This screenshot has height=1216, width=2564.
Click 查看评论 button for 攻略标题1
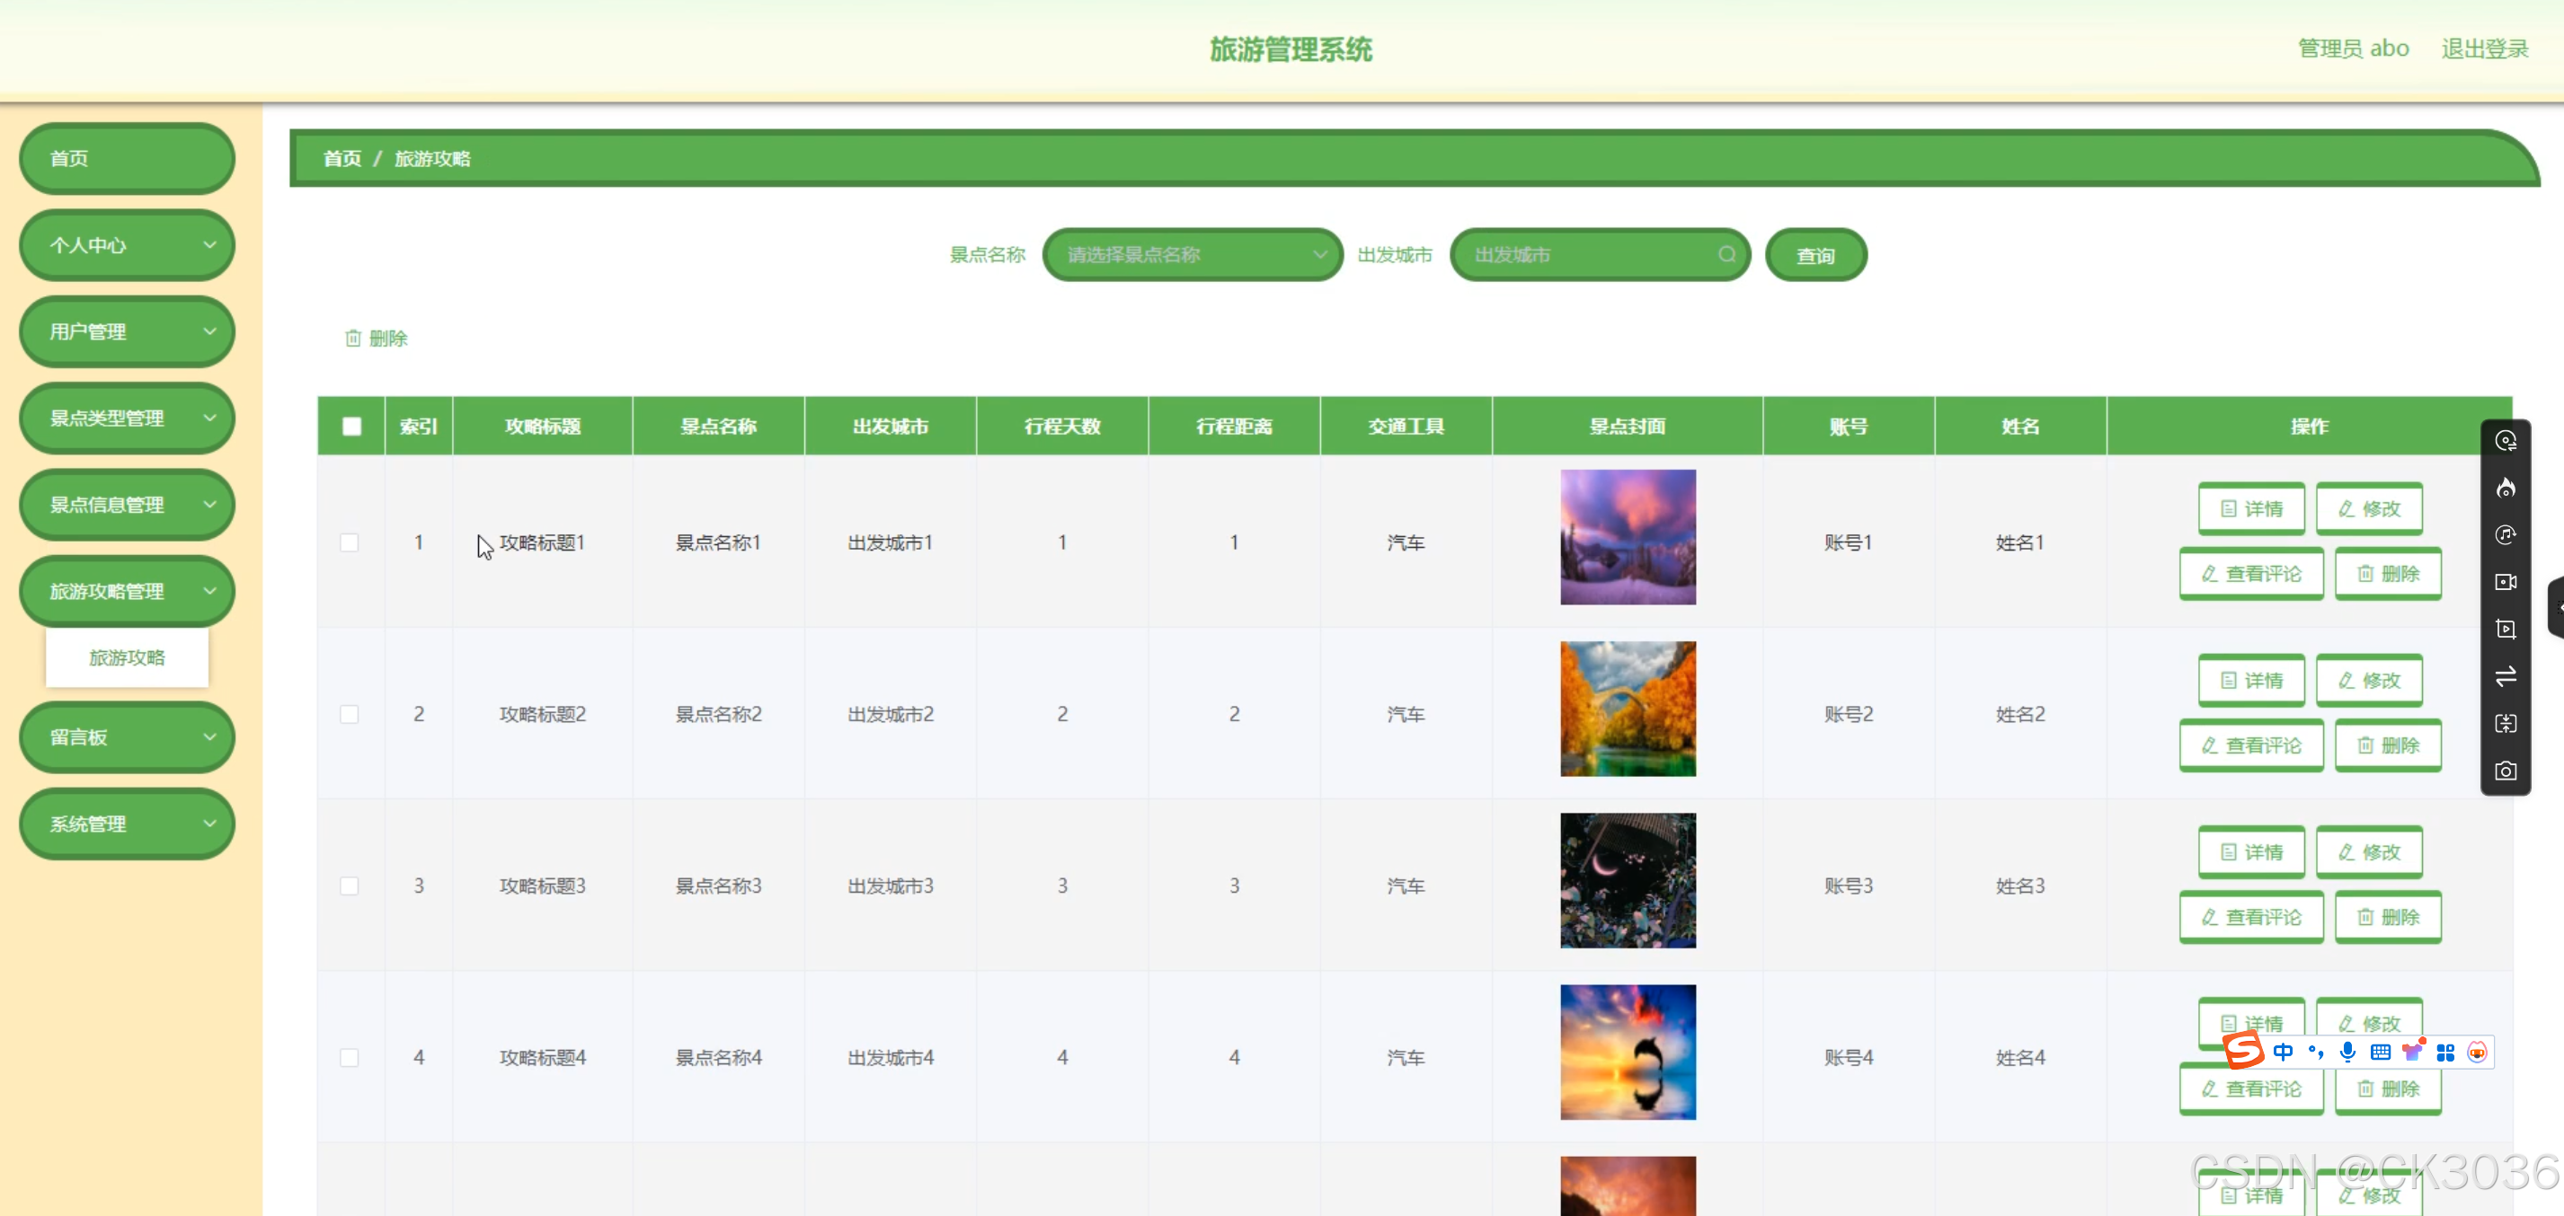pos(2251,574)
